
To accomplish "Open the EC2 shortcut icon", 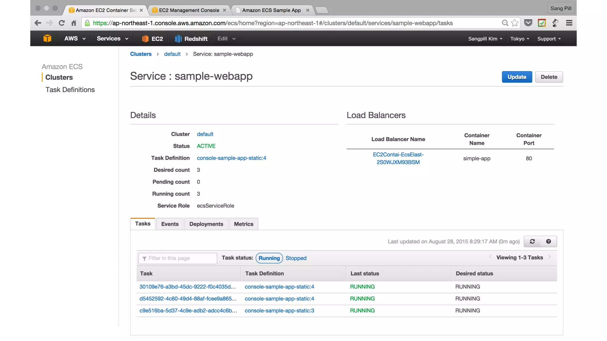I will click(x=145, y=39).
